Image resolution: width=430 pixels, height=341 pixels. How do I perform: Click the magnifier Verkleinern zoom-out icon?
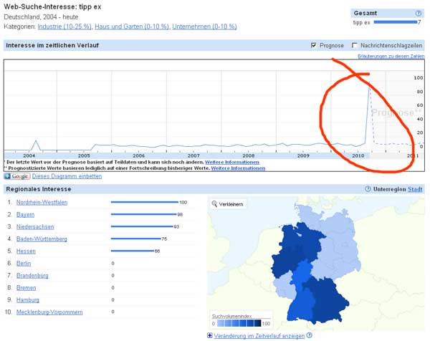pos(214,203)
